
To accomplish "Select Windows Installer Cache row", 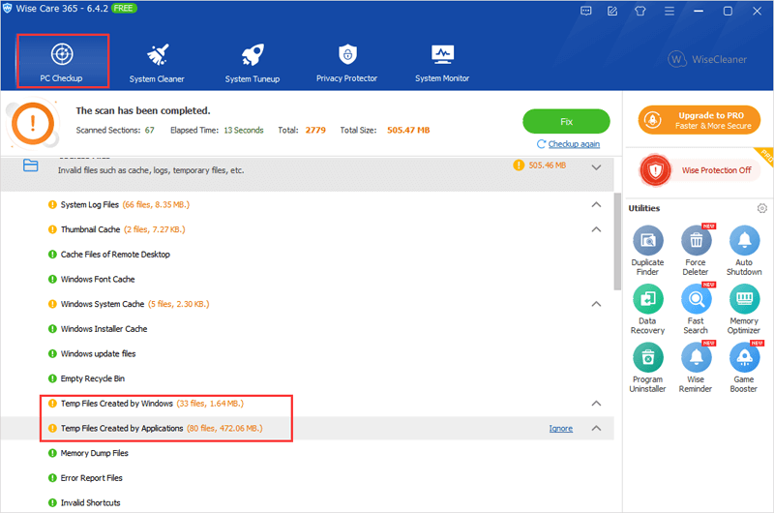I will click(x=307, y=329).
